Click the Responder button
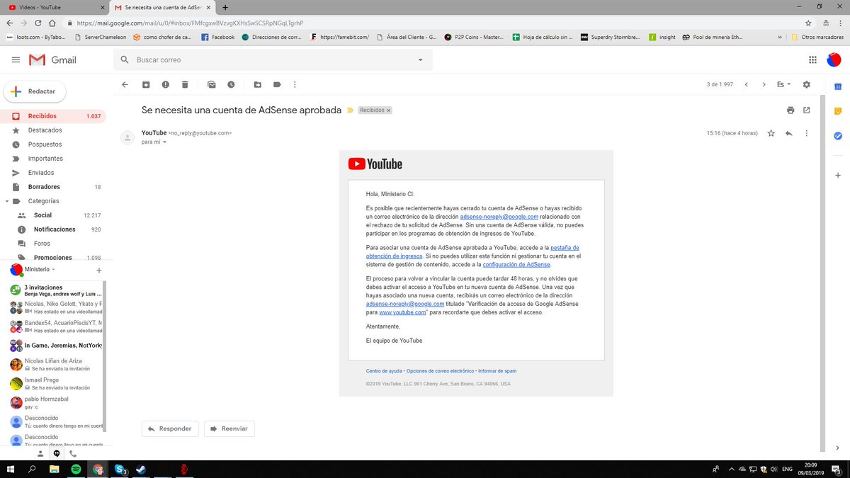Screen dimensions: 850x478 [170, 428]
